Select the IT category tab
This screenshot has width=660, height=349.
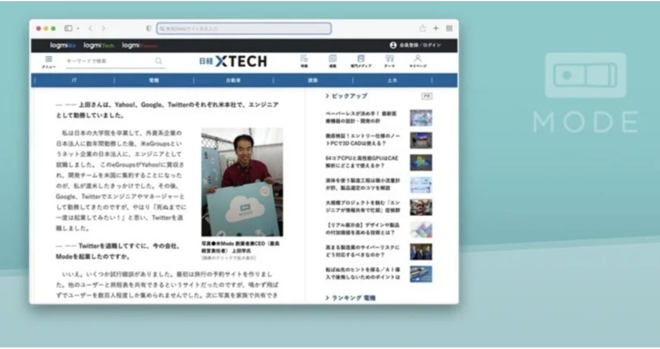point(74,81)
